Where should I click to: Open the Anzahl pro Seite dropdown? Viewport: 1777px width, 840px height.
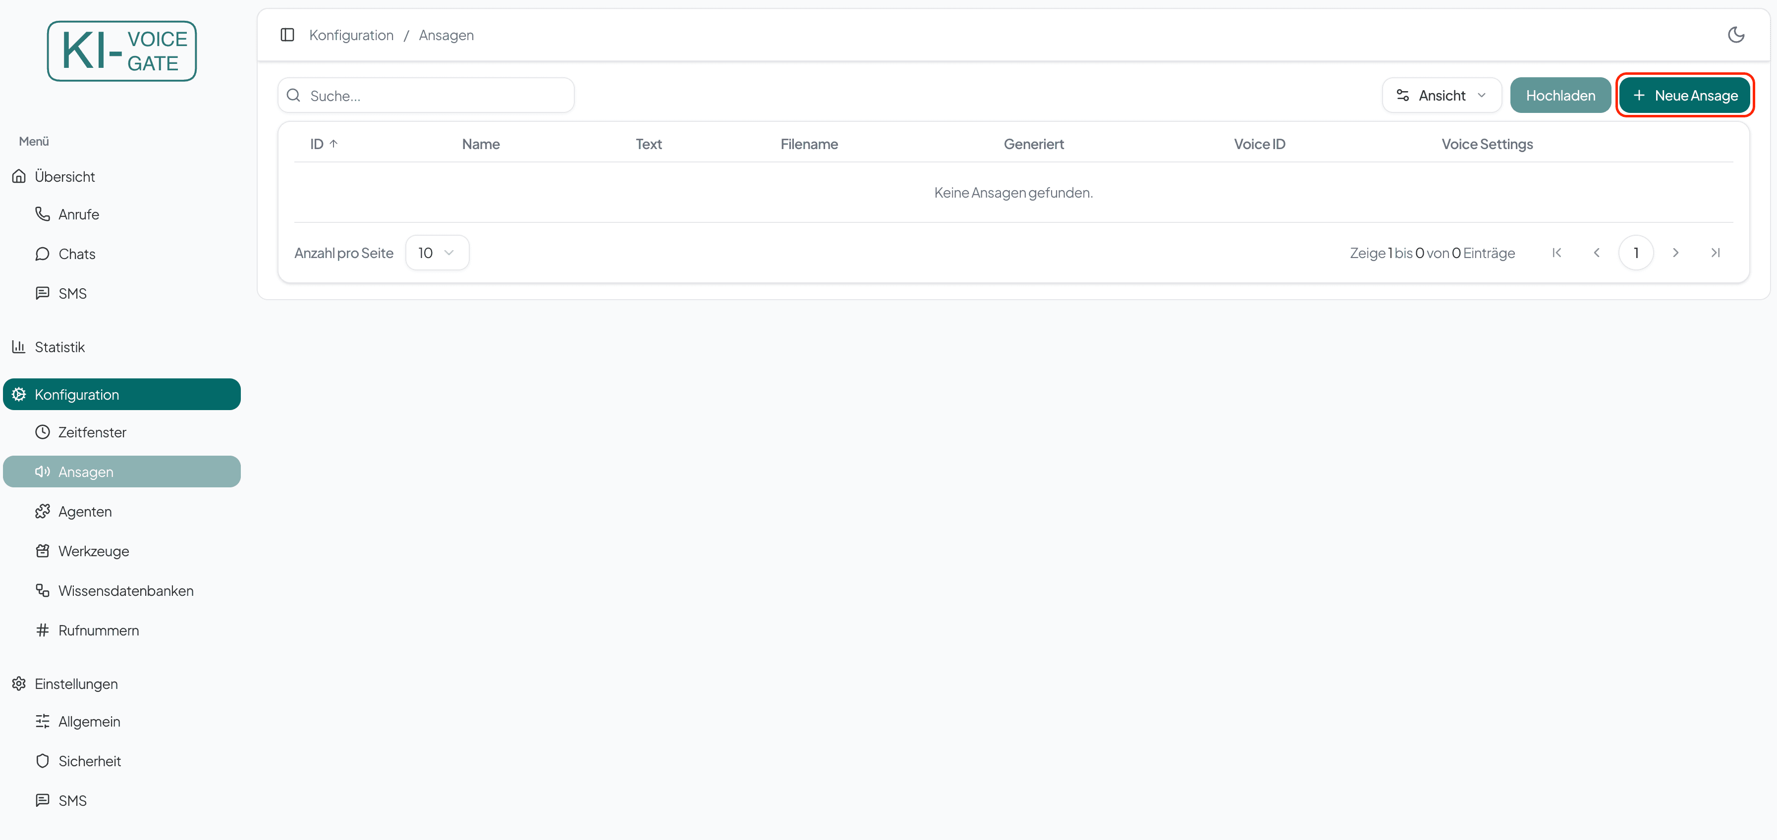tap(437, 253)
